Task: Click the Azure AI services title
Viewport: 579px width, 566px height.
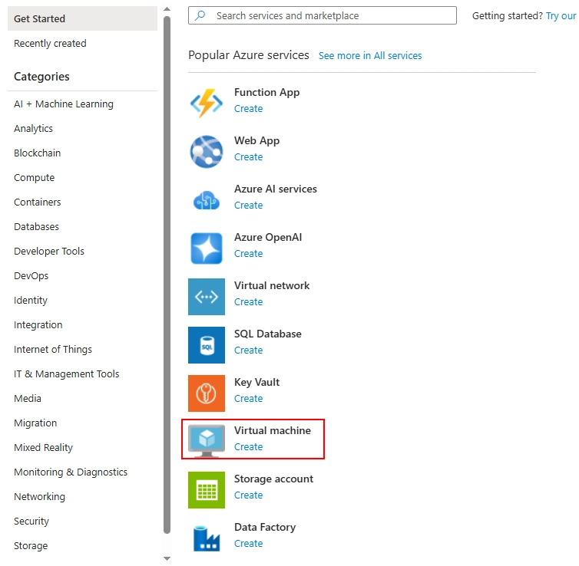Action: click(276, 189)
